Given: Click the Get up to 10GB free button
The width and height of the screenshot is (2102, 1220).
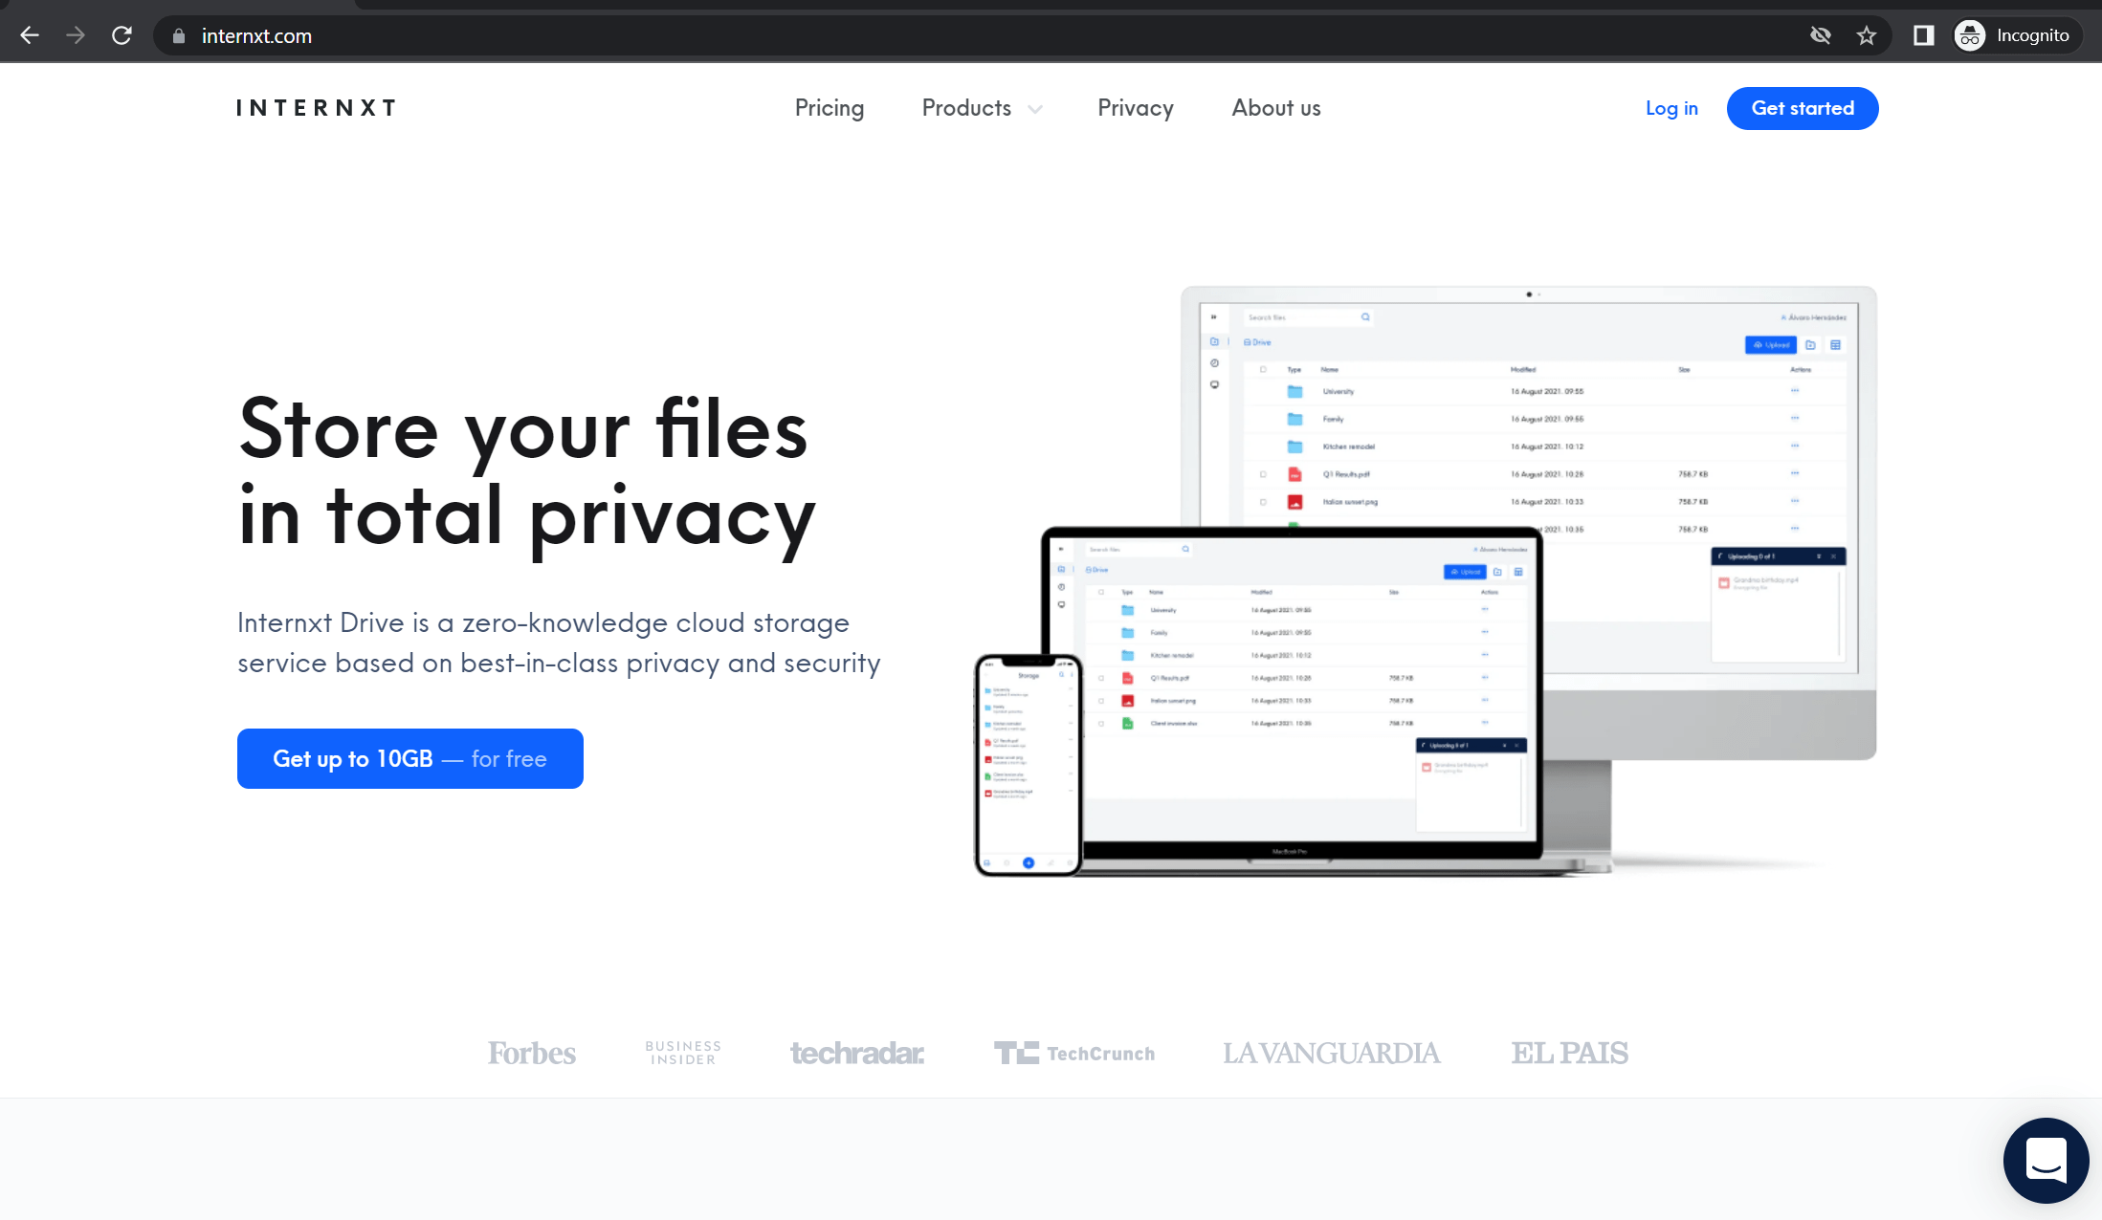Looking at the screenshot, I should (x=409, y=758).
